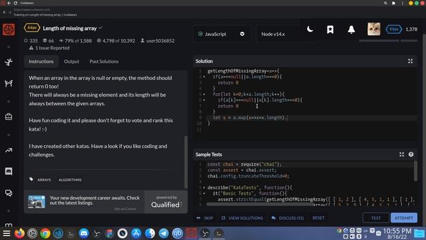Open the Kumite sparring icon in the sidebar
This screenshot has height=240, width=426.
(9, 83)
